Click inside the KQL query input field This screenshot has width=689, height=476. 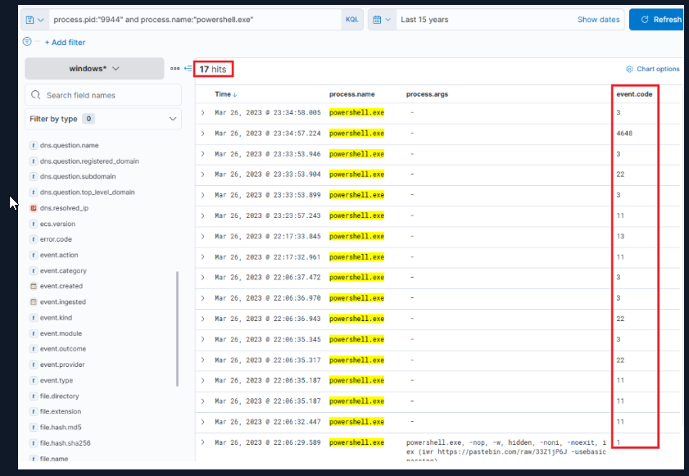[x=195, y=20]
